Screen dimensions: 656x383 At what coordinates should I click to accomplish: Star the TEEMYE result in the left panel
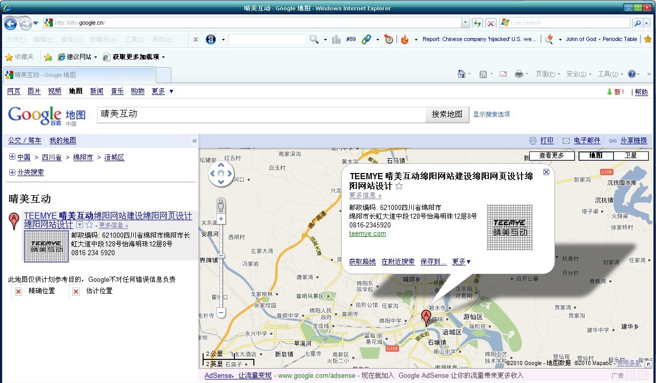89,225
